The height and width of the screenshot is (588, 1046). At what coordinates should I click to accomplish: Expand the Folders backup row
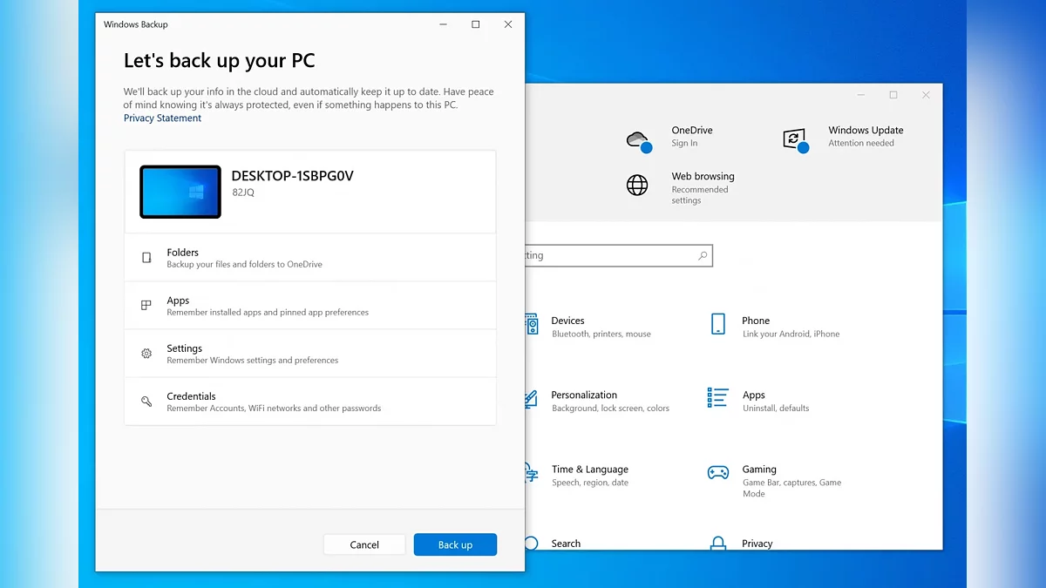(x=310, y=258)
